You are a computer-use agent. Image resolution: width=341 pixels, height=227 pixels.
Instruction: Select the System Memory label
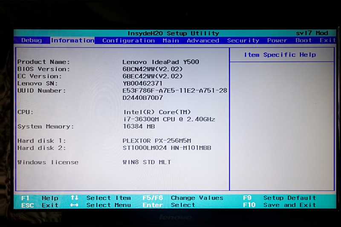click(46, 126)
